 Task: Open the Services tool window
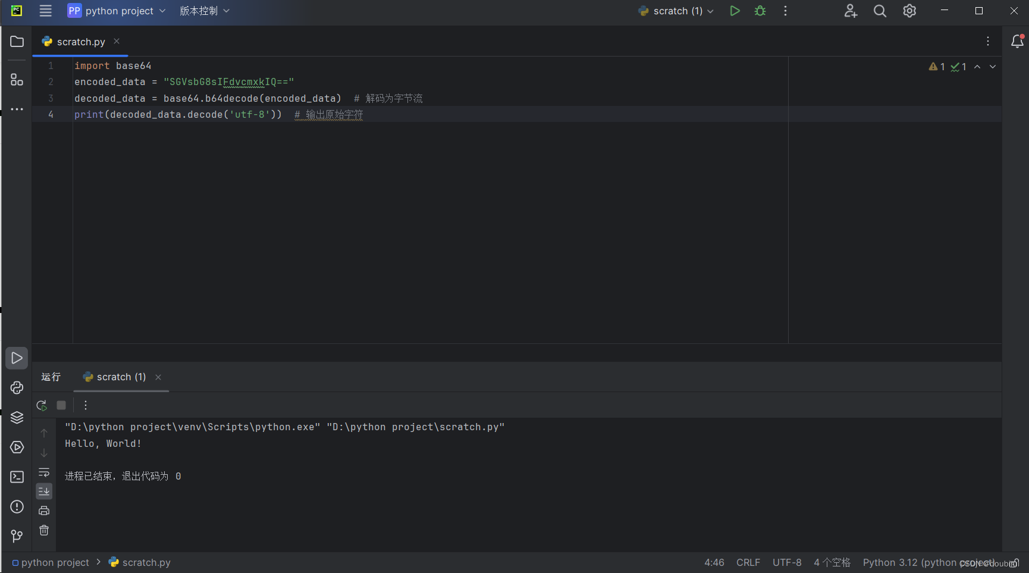pyautogui.click(x=17, y=447)
